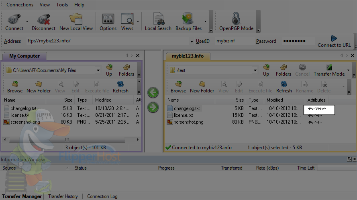Go Up in mybiz123.info pane
Image resolution: width=357 pixels, height=200 pixels.
[266, 70]
